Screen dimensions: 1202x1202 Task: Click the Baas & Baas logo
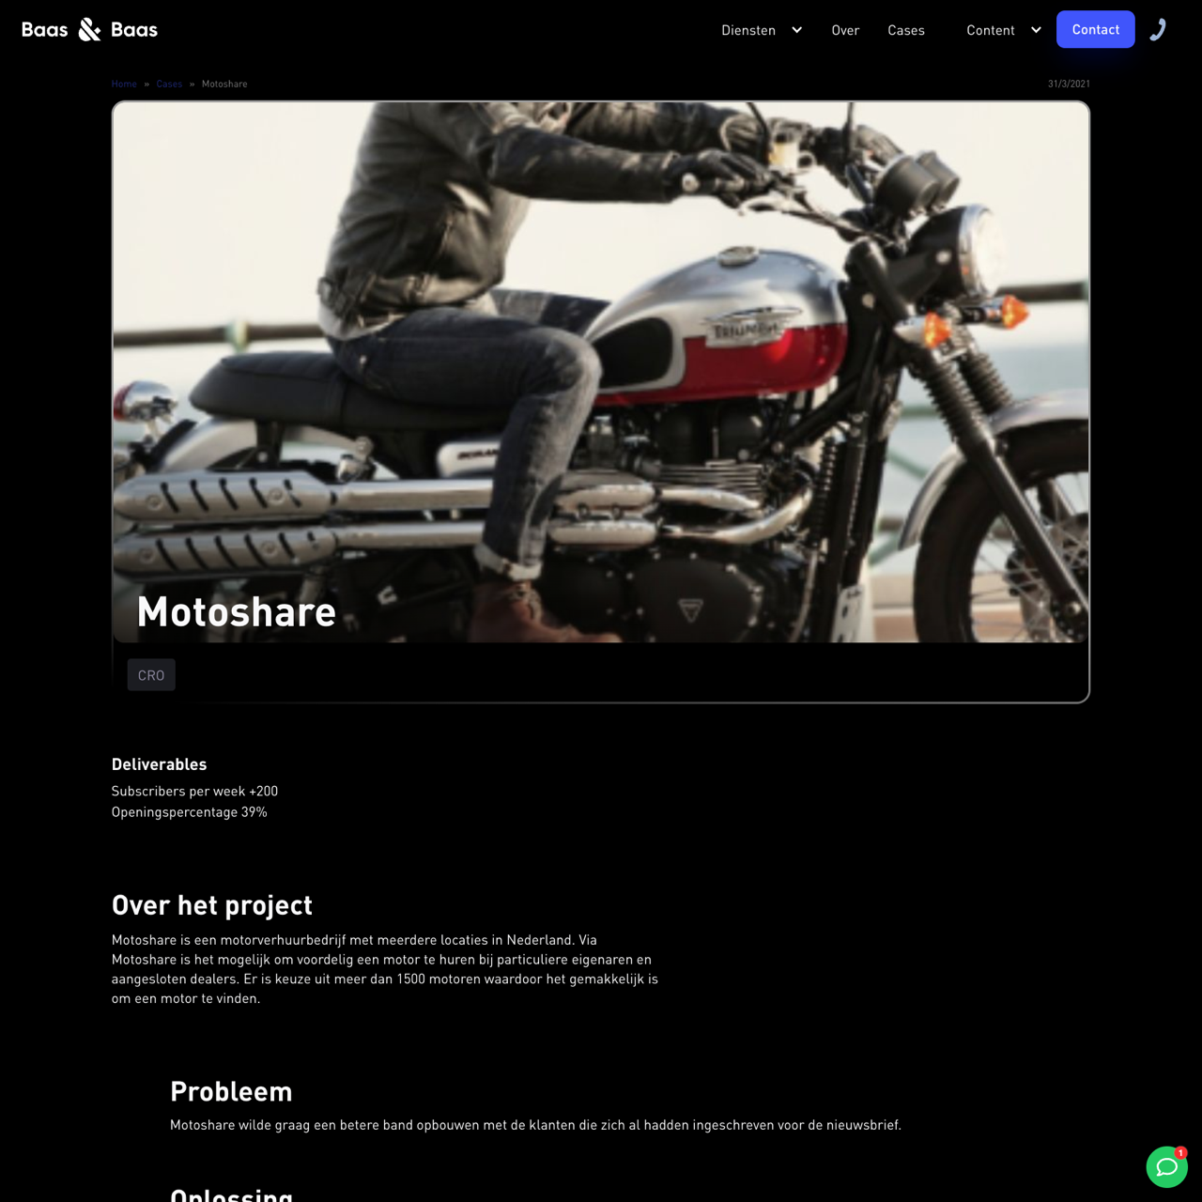pyautogui.click(x=89, y=30)
